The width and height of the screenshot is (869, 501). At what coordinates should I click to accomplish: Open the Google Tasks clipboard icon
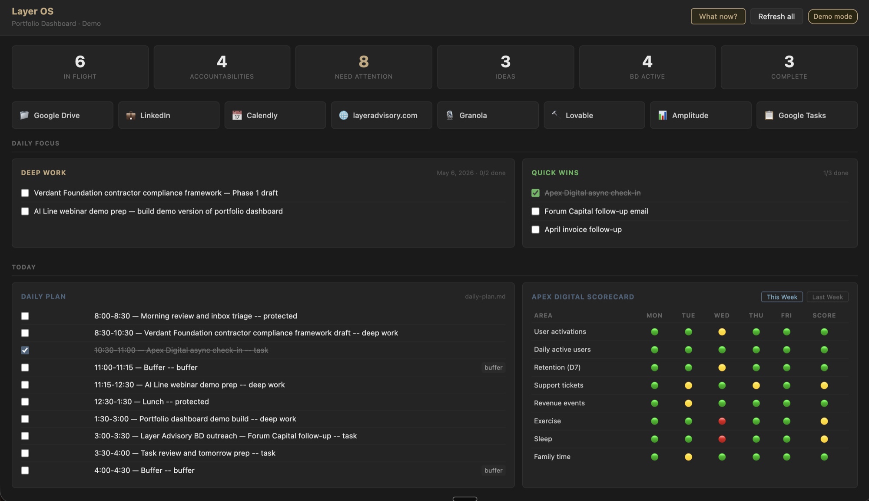[769, 115]
